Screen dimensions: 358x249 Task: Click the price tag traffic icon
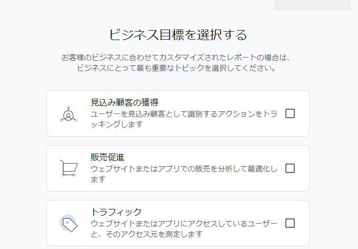click(x=68, y=223)
